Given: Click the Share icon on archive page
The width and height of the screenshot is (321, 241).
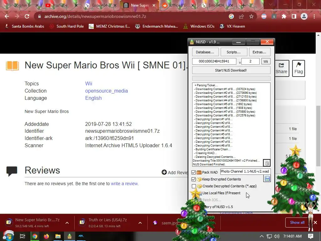Looking at the screenshot, I should pyautogui.click(x=281, y=68).
